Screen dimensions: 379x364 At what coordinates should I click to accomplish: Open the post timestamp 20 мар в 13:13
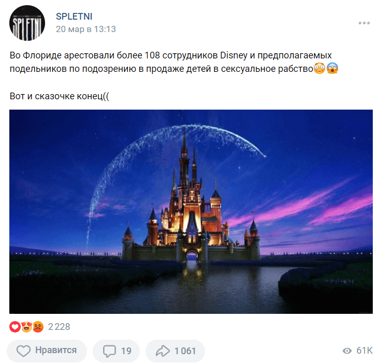click(86, 29)
